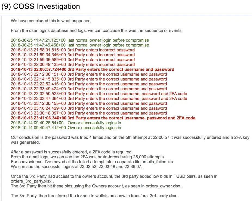Click the bold 22:00:57.724 correct password entry
This screenshot has width=252, height=201.
[93, 69]
